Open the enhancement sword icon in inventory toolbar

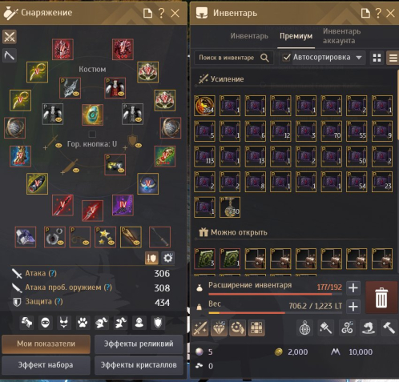[200, 328]
